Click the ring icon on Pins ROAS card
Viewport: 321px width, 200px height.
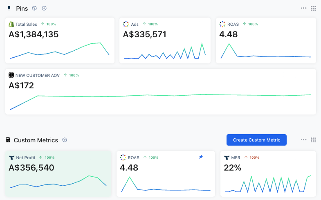[x=222, y=24]
